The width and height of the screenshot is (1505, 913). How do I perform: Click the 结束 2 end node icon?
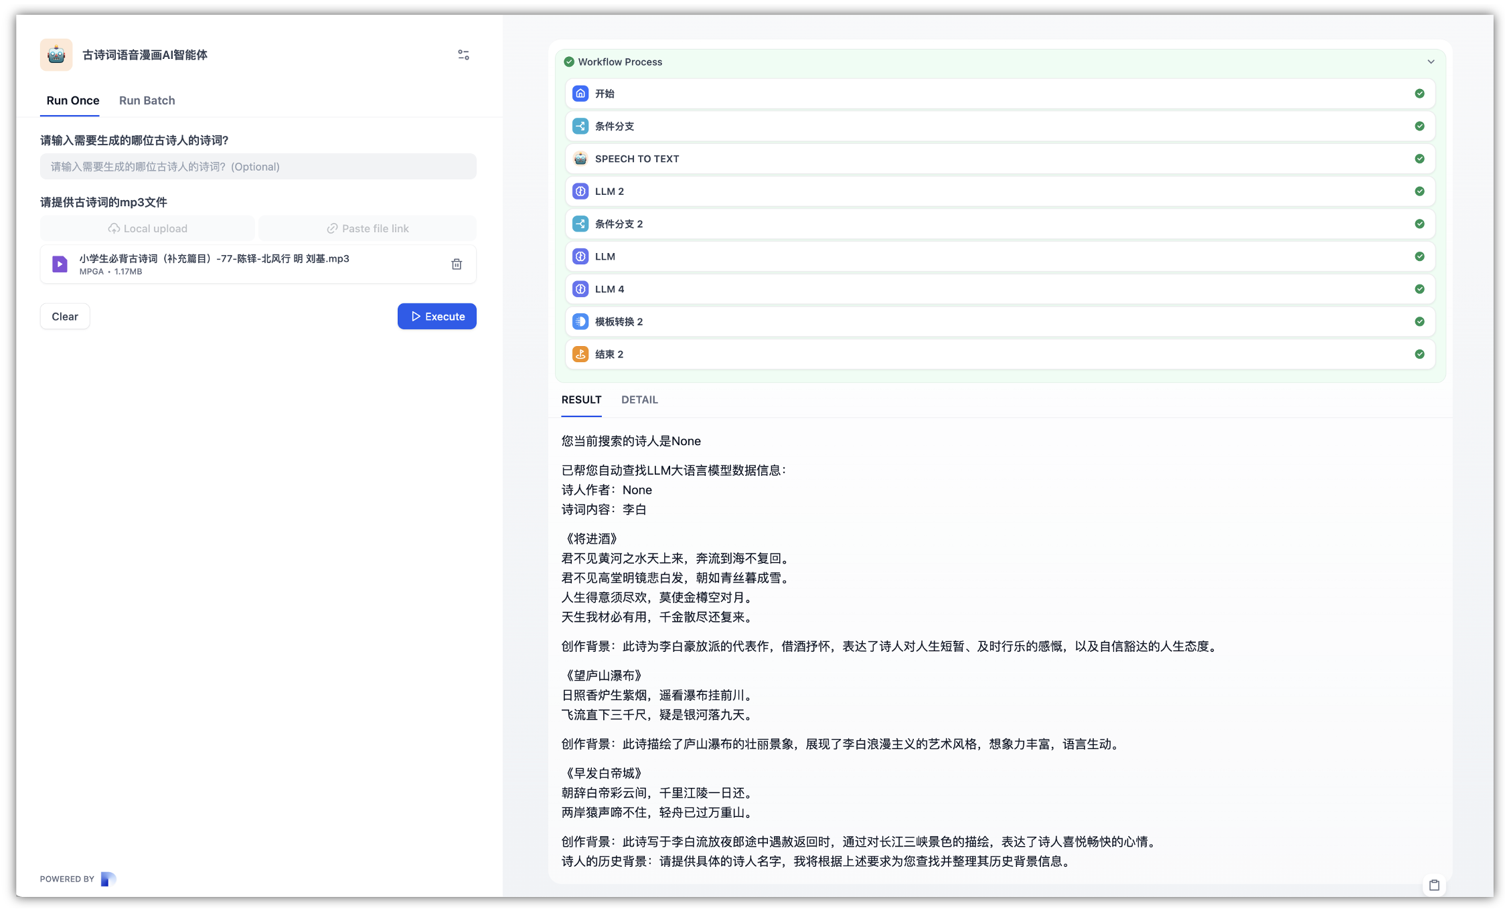pos(580,354)
